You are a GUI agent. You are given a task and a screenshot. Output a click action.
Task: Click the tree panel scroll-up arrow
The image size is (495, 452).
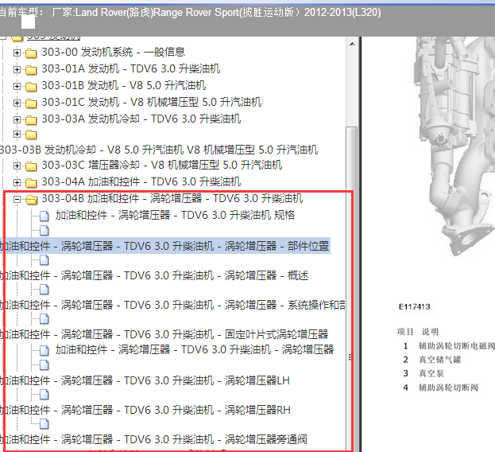(352, 44)
